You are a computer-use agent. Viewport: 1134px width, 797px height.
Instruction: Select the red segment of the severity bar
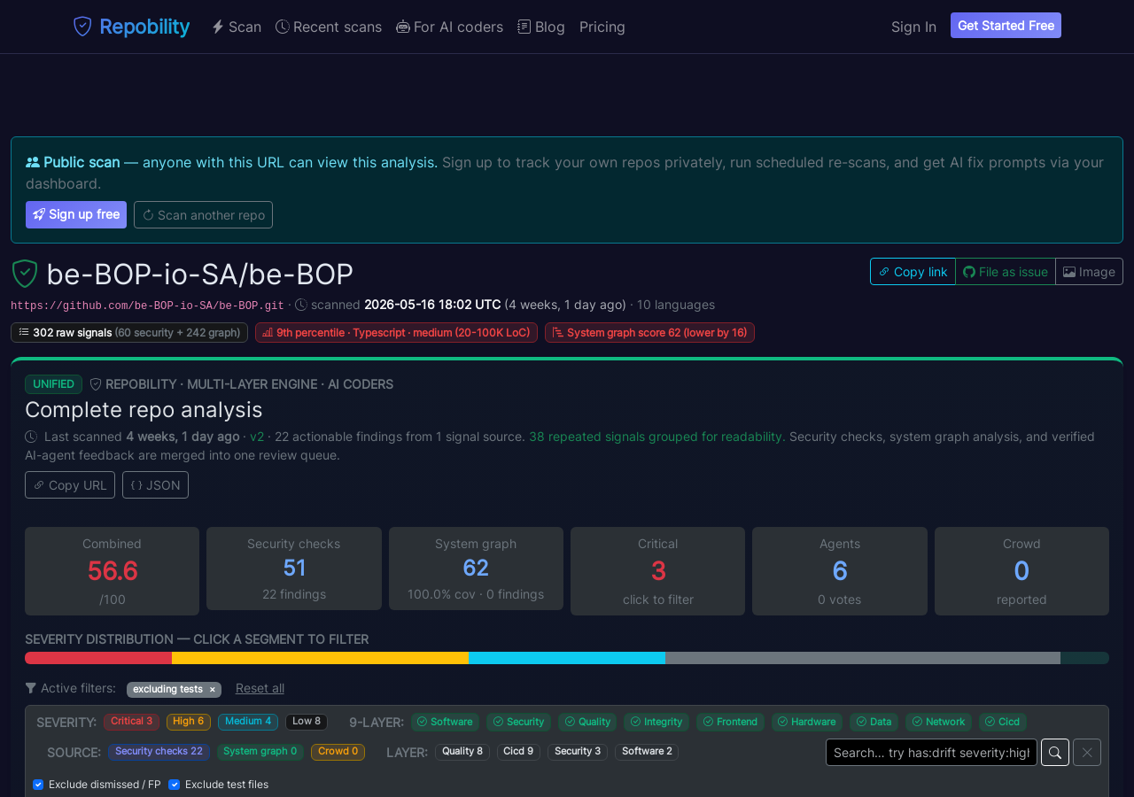pos(98,658)
